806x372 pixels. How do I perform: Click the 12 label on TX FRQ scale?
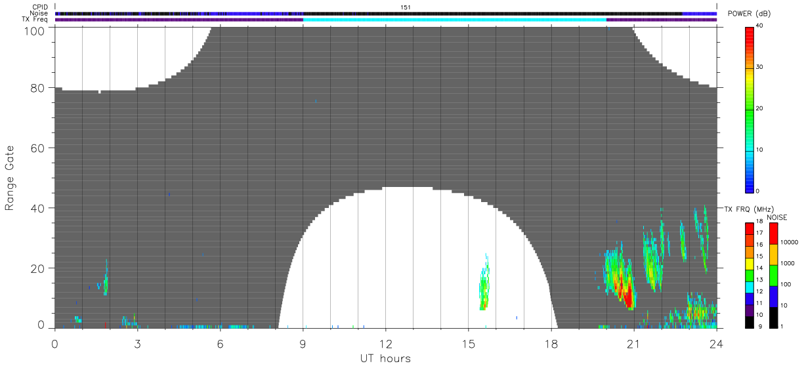tap(759, 291)
